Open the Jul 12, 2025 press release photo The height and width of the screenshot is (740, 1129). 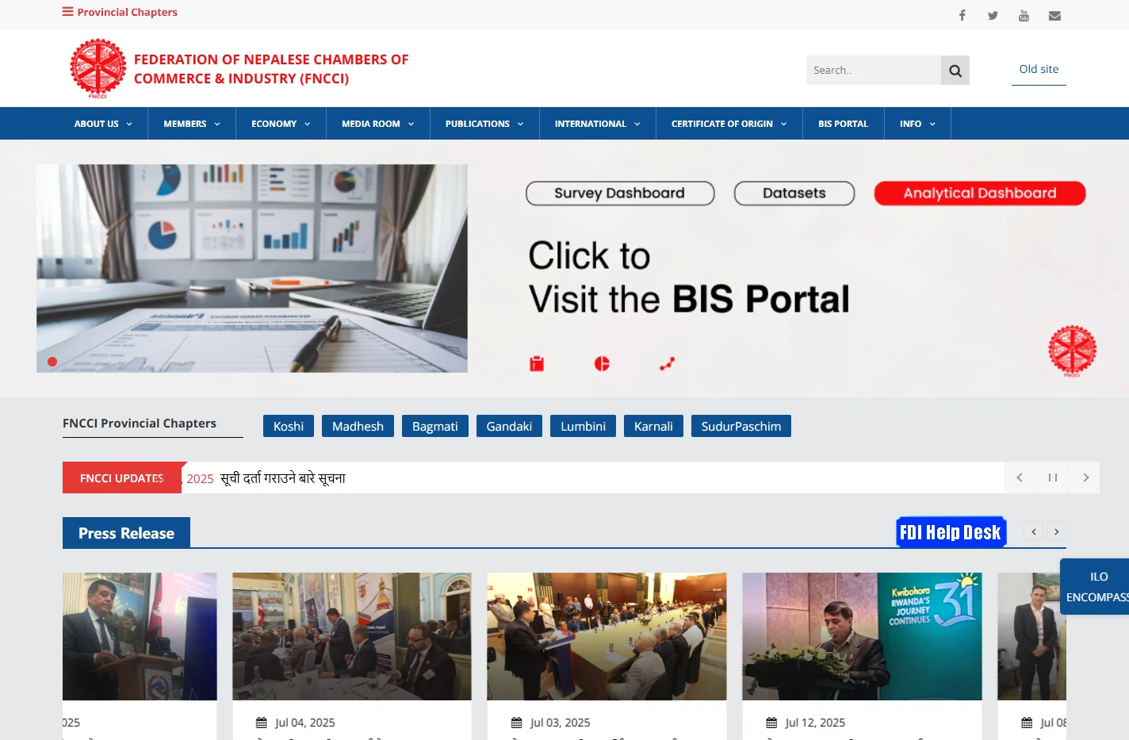[x=862, y=636]
